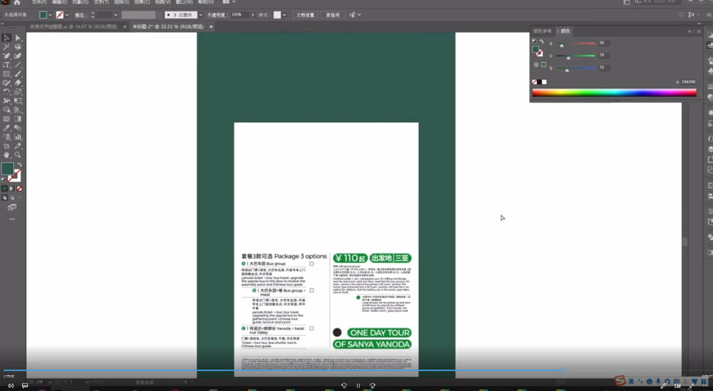Open the Window (窗口) menu

pos(184,2)
